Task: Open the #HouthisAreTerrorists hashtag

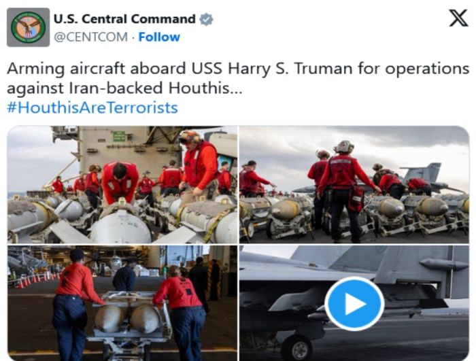Action: [x=92, y=108]
